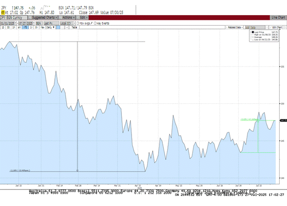Click the long blank field right of Table
Image resolution: width=287 pixels, height=206 pixels.
152,28
